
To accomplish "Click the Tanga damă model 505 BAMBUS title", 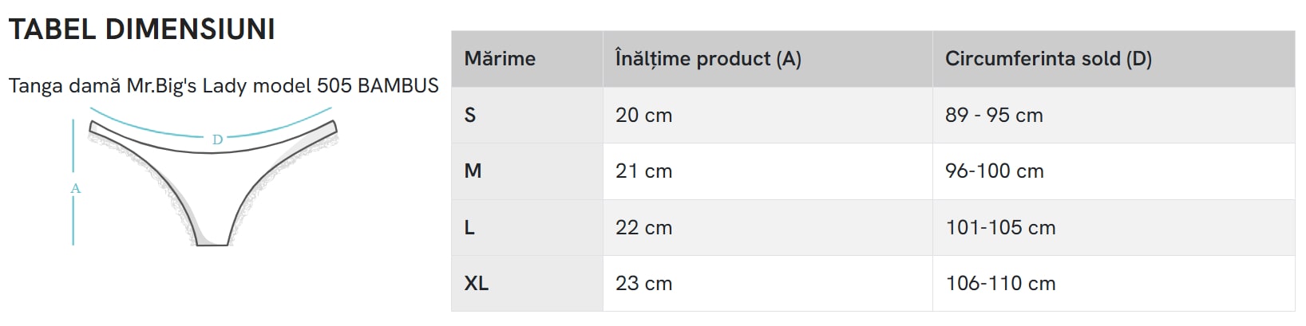I will [224, 86].
